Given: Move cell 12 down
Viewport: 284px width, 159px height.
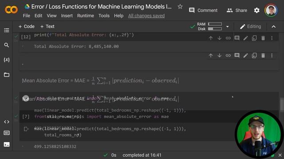Looking at the screenshot, I should click(x=219, y=38).
